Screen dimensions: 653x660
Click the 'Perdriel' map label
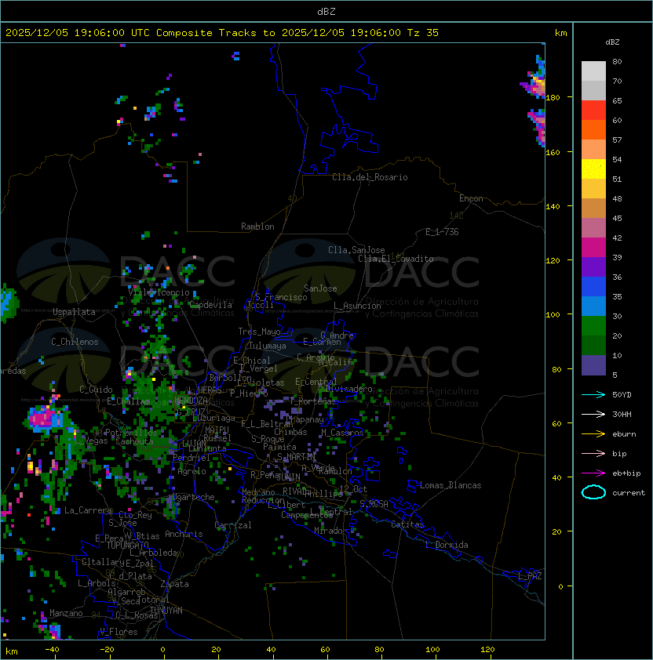point(192,458)
